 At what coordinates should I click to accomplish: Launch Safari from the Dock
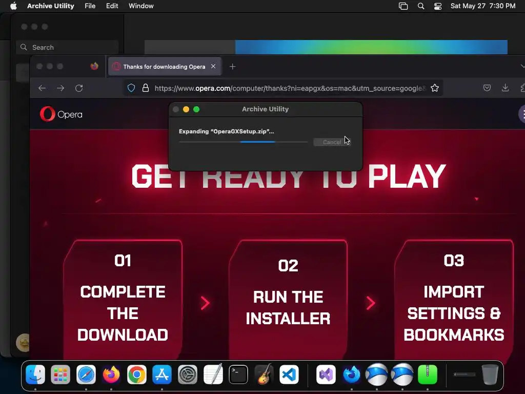[86, 374]
